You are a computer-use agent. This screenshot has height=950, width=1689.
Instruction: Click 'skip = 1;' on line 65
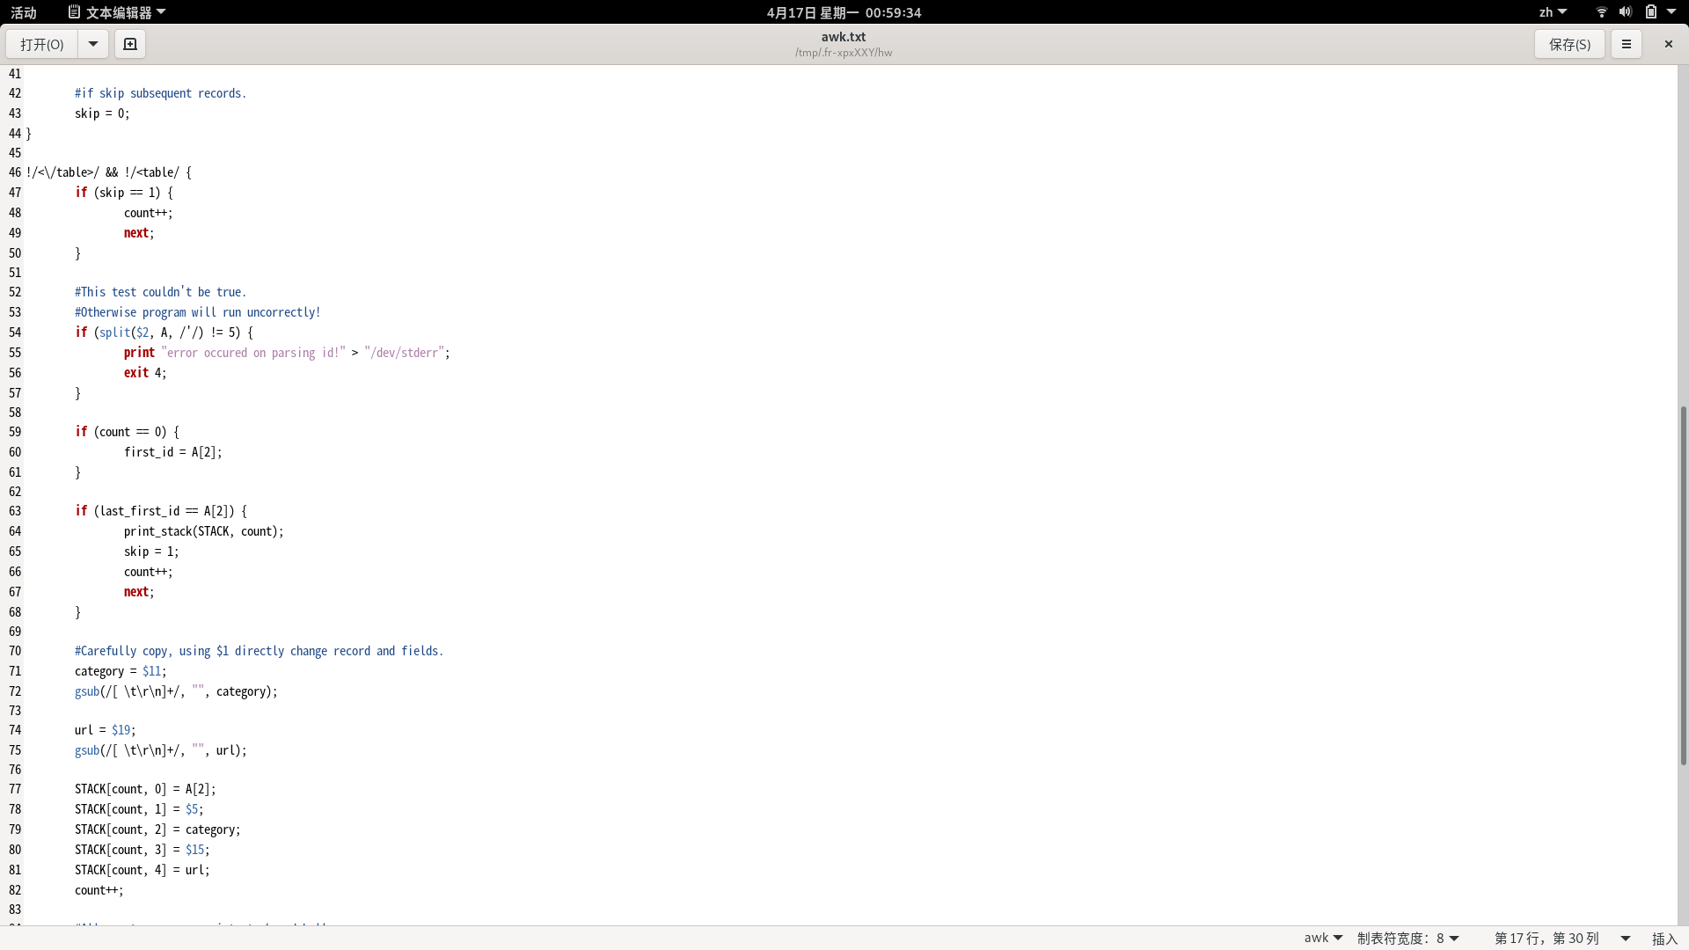click(151, 552)
